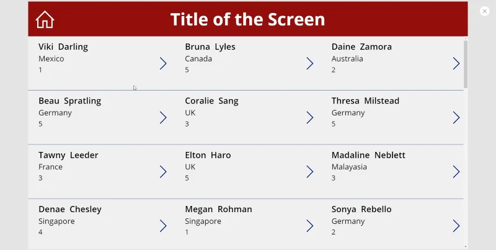The width and height of the screenshot is (496, 250).
Task: Open Sonya Rebello entry with chevron
Action: pos(456,226)
